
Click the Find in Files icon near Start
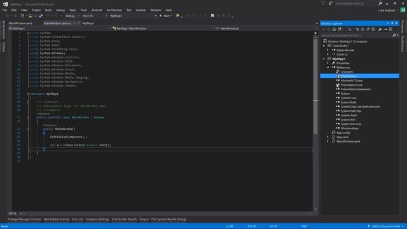point(177,16)
